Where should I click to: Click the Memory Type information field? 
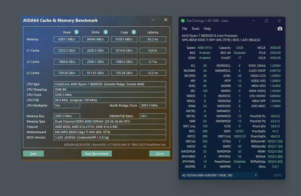click(110, 121)
